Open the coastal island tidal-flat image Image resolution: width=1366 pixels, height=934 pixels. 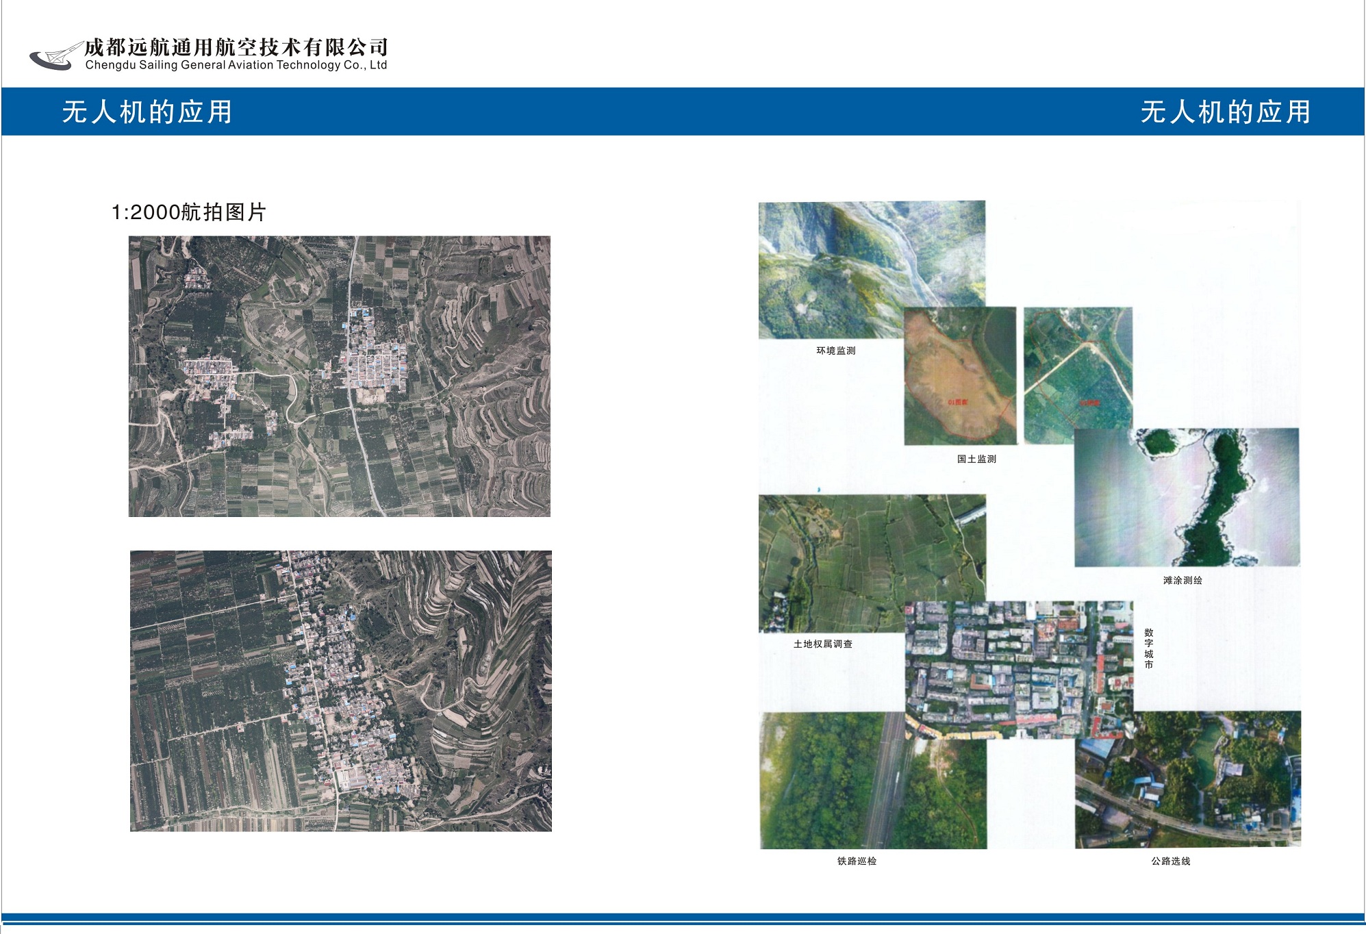(1187, 497)
